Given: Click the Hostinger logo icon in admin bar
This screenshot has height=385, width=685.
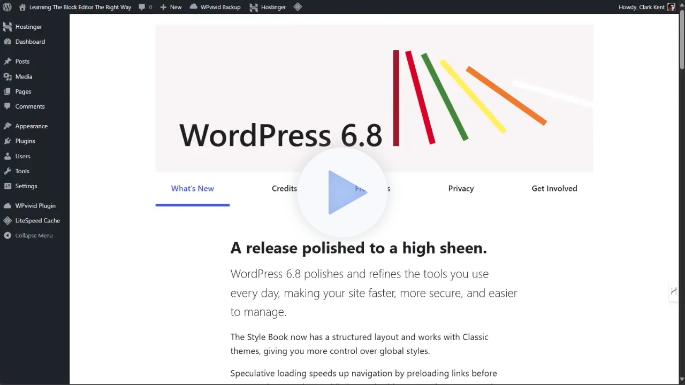Looking at the screenshot, I should point(254,7).
